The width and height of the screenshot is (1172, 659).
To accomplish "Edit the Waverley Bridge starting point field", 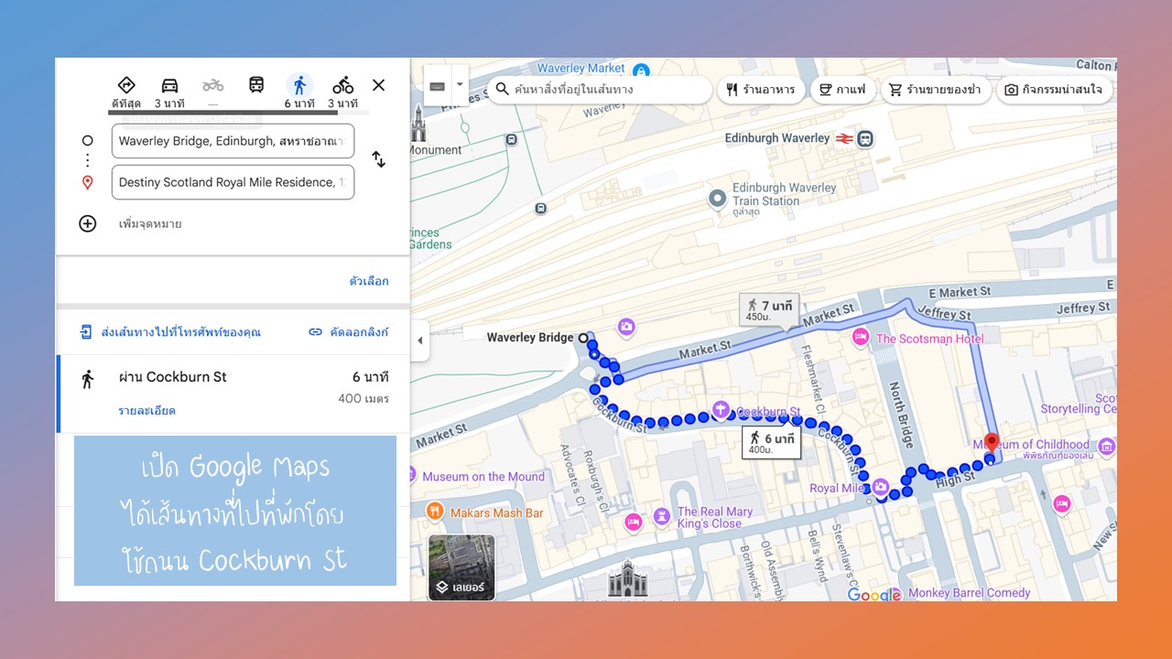I will [233, 141].
